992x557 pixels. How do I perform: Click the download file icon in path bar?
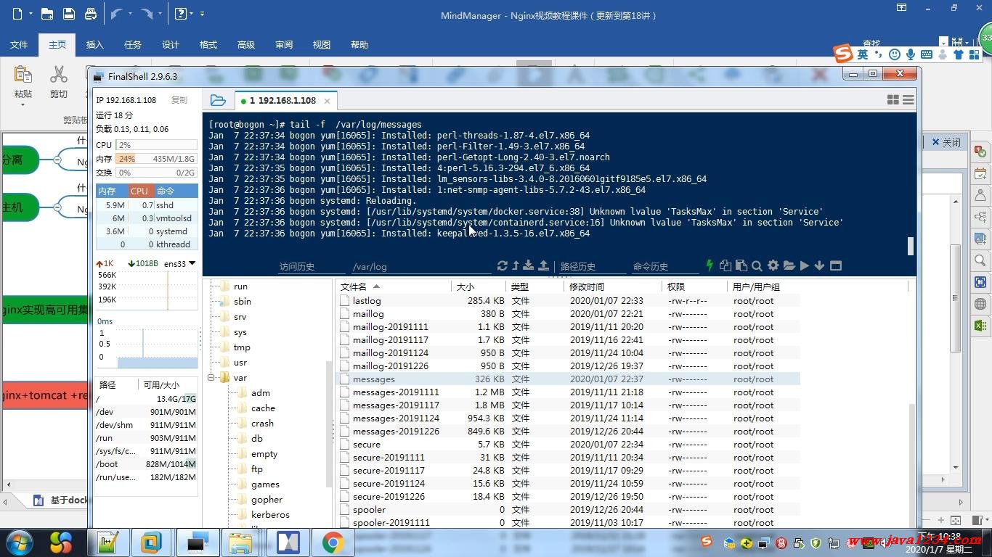(x=529, y=265)
